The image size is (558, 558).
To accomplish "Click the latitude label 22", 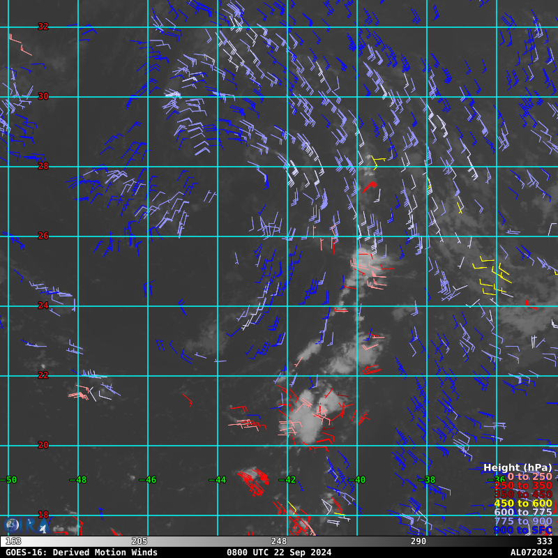I will 43,375.
